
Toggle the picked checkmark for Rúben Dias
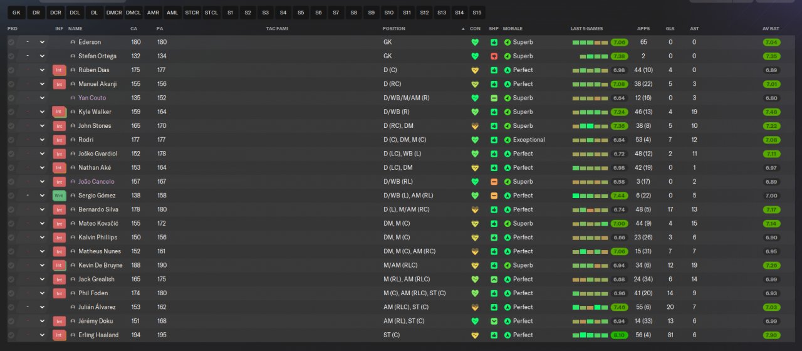tap(11, 70)
